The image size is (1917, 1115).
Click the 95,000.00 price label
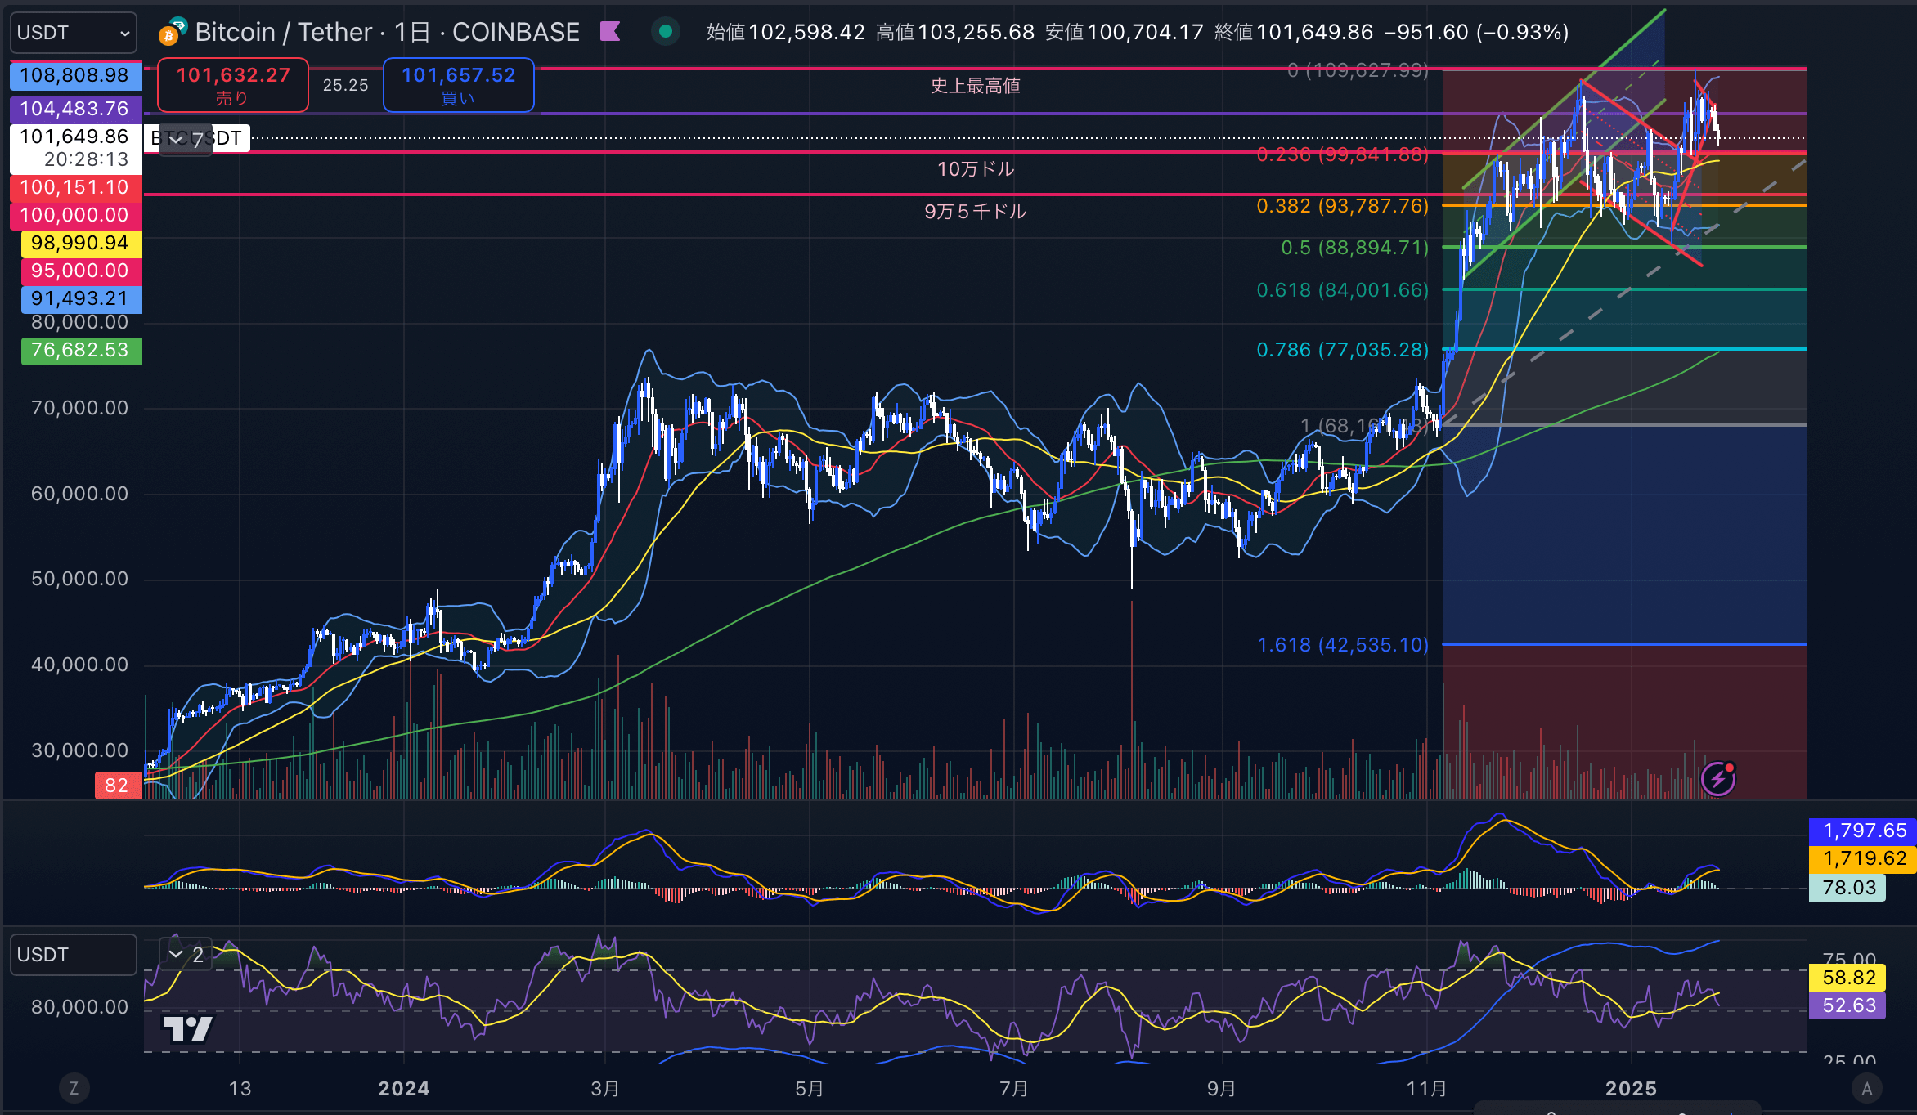(x=80, y=271)
